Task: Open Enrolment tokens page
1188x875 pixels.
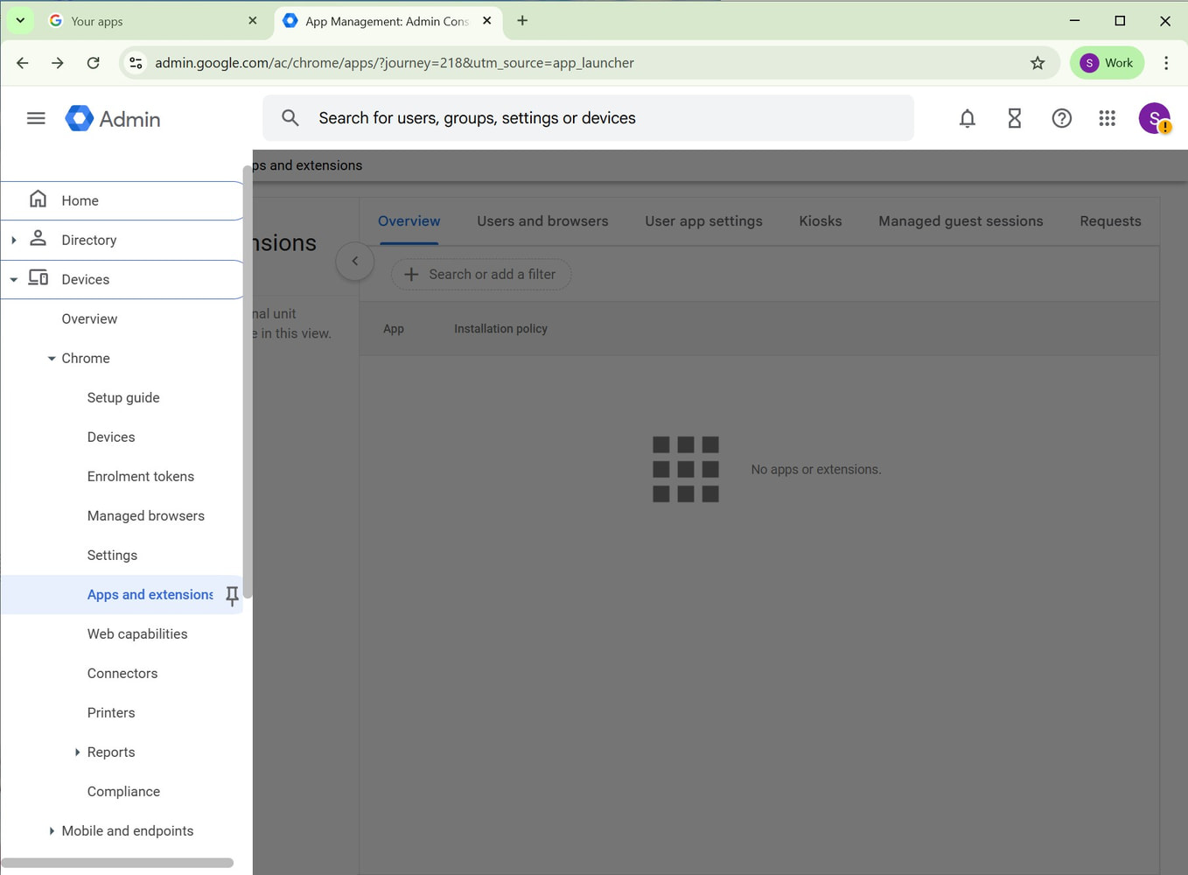Action: (141, 476)
